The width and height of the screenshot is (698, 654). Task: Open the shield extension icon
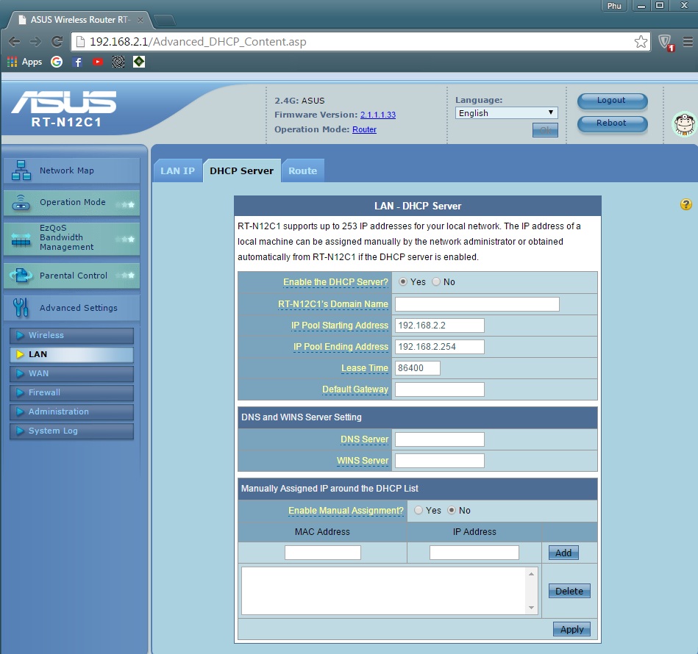(666, 43)
